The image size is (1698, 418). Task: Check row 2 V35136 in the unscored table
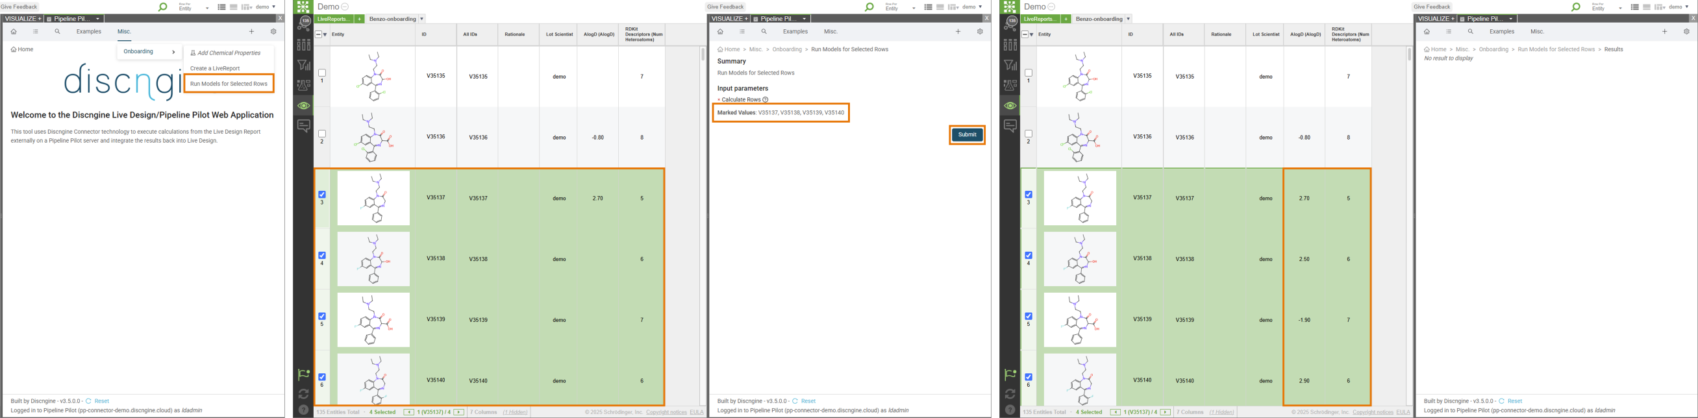pos(322,134)
